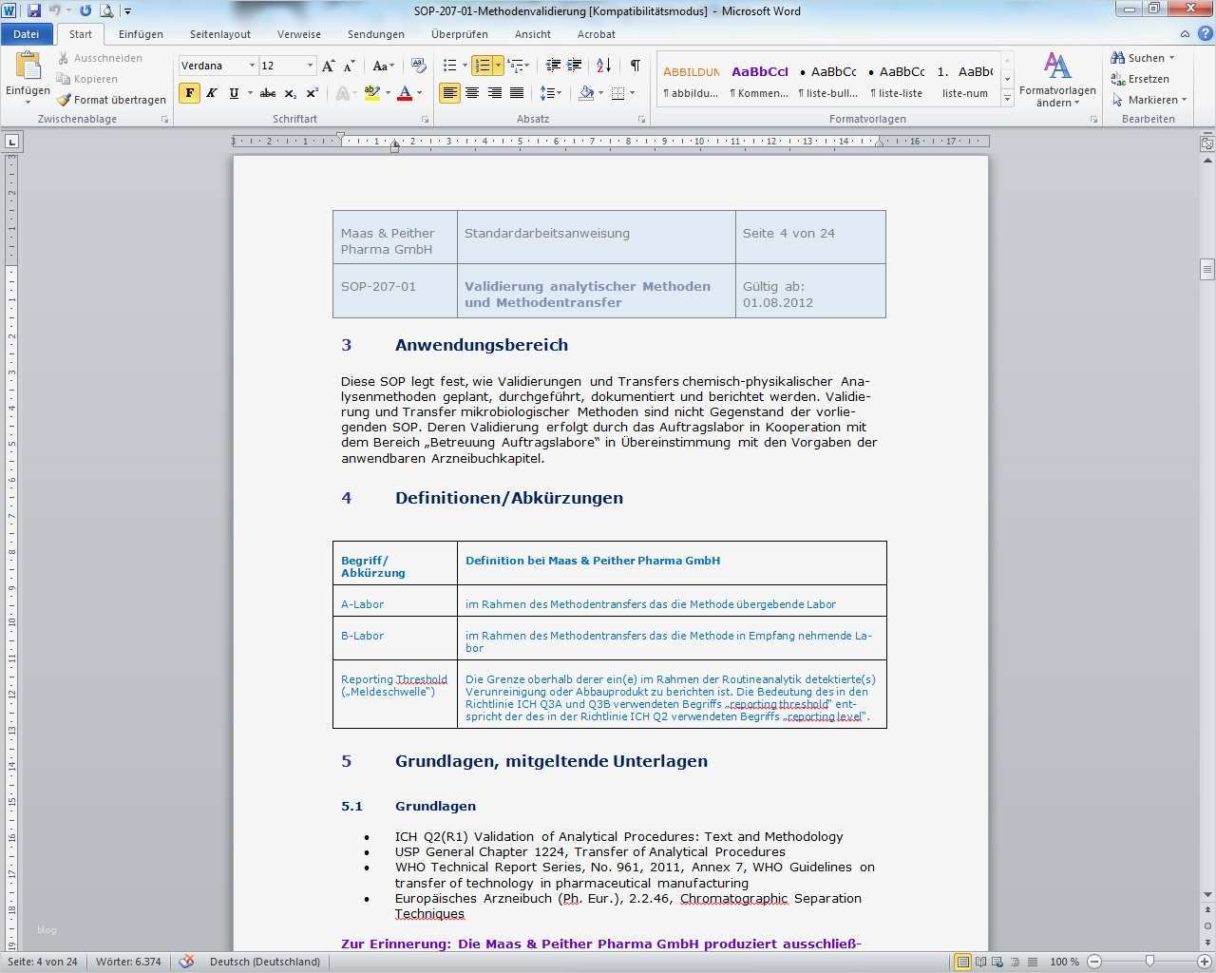Open print preview from the quick access toolbar
The image size is (1216, 973).
coord(106,10)
